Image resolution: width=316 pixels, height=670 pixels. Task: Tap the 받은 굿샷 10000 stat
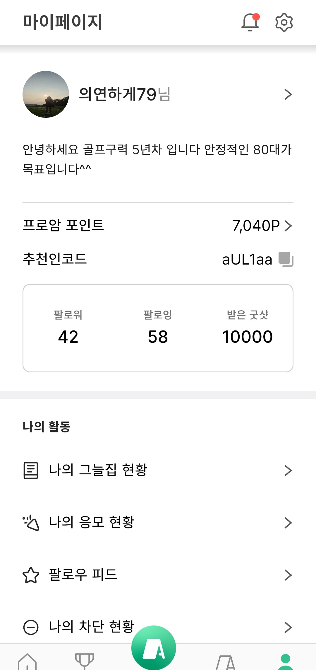(247, 336)
